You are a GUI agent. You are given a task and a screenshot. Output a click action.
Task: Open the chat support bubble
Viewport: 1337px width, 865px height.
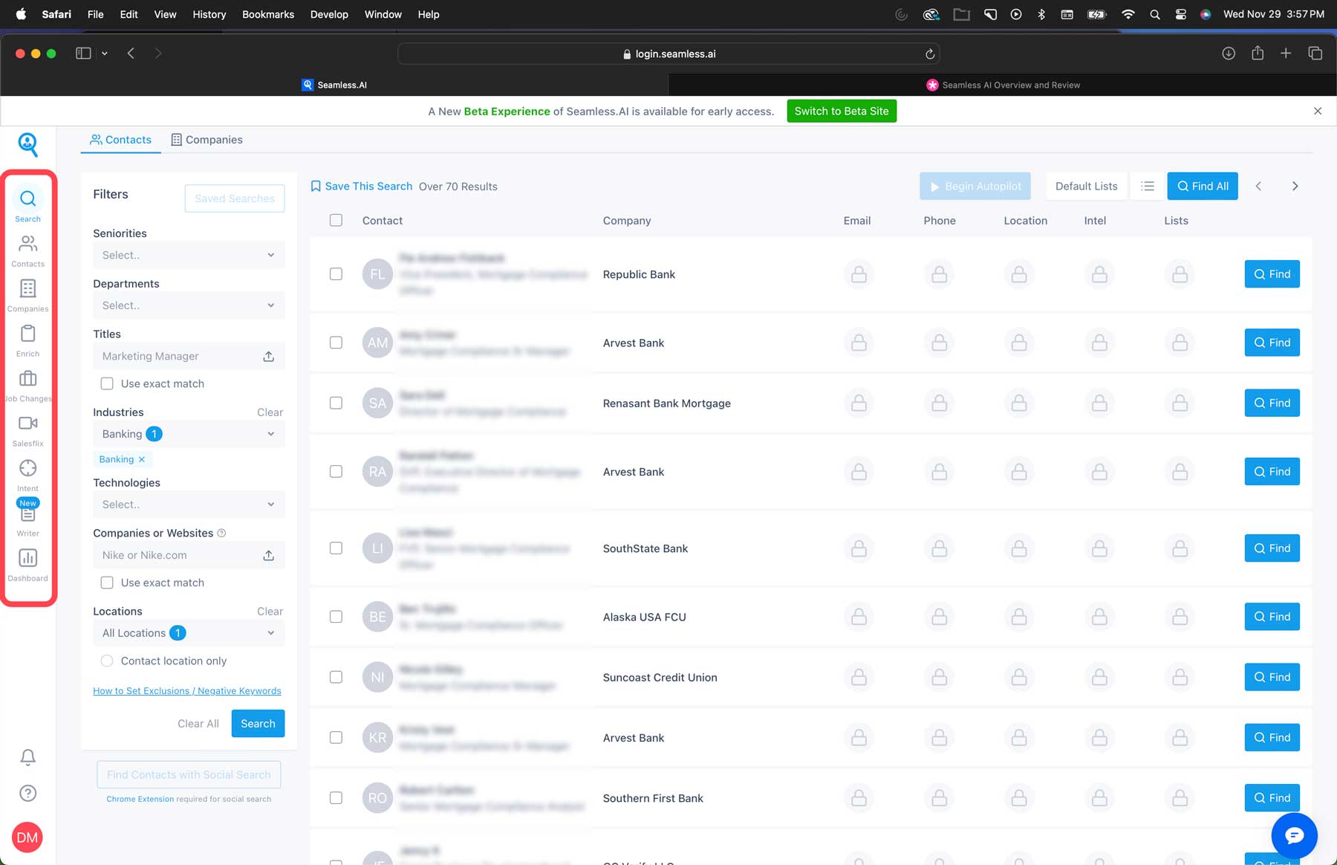(x=1294, y=835)
